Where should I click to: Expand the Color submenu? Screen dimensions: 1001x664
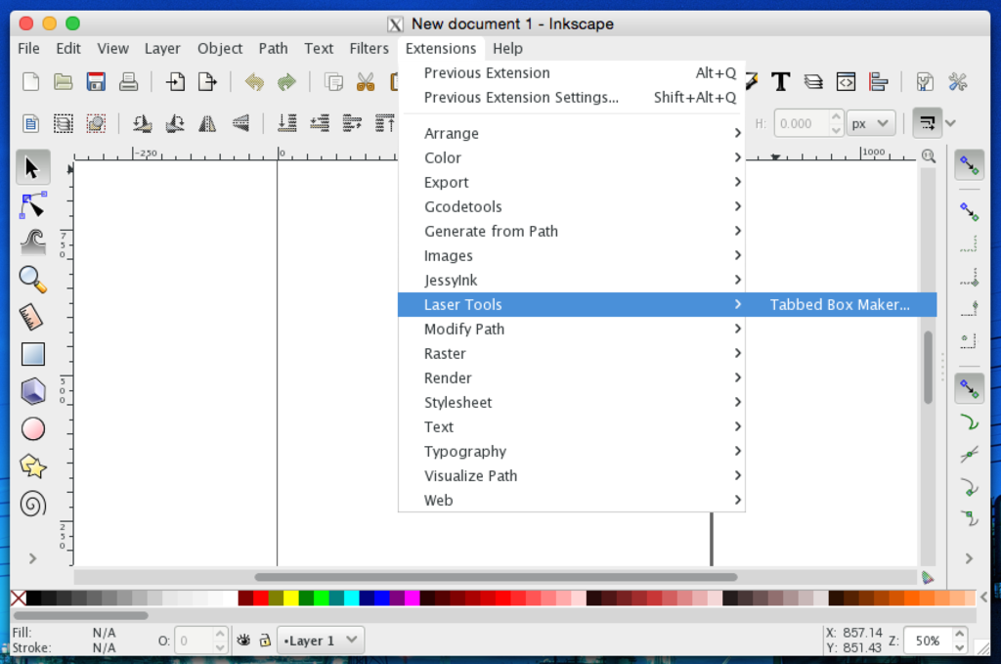point(571,157)
